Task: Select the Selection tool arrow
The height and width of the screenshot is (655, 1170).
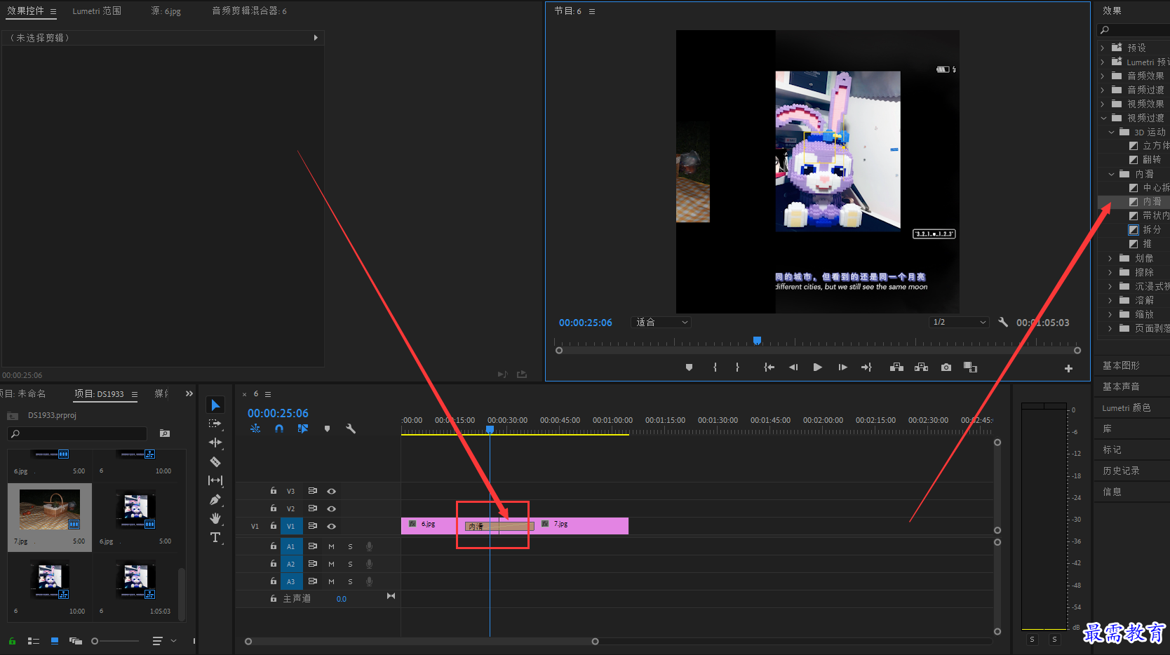Action: [x=215, y=405]
